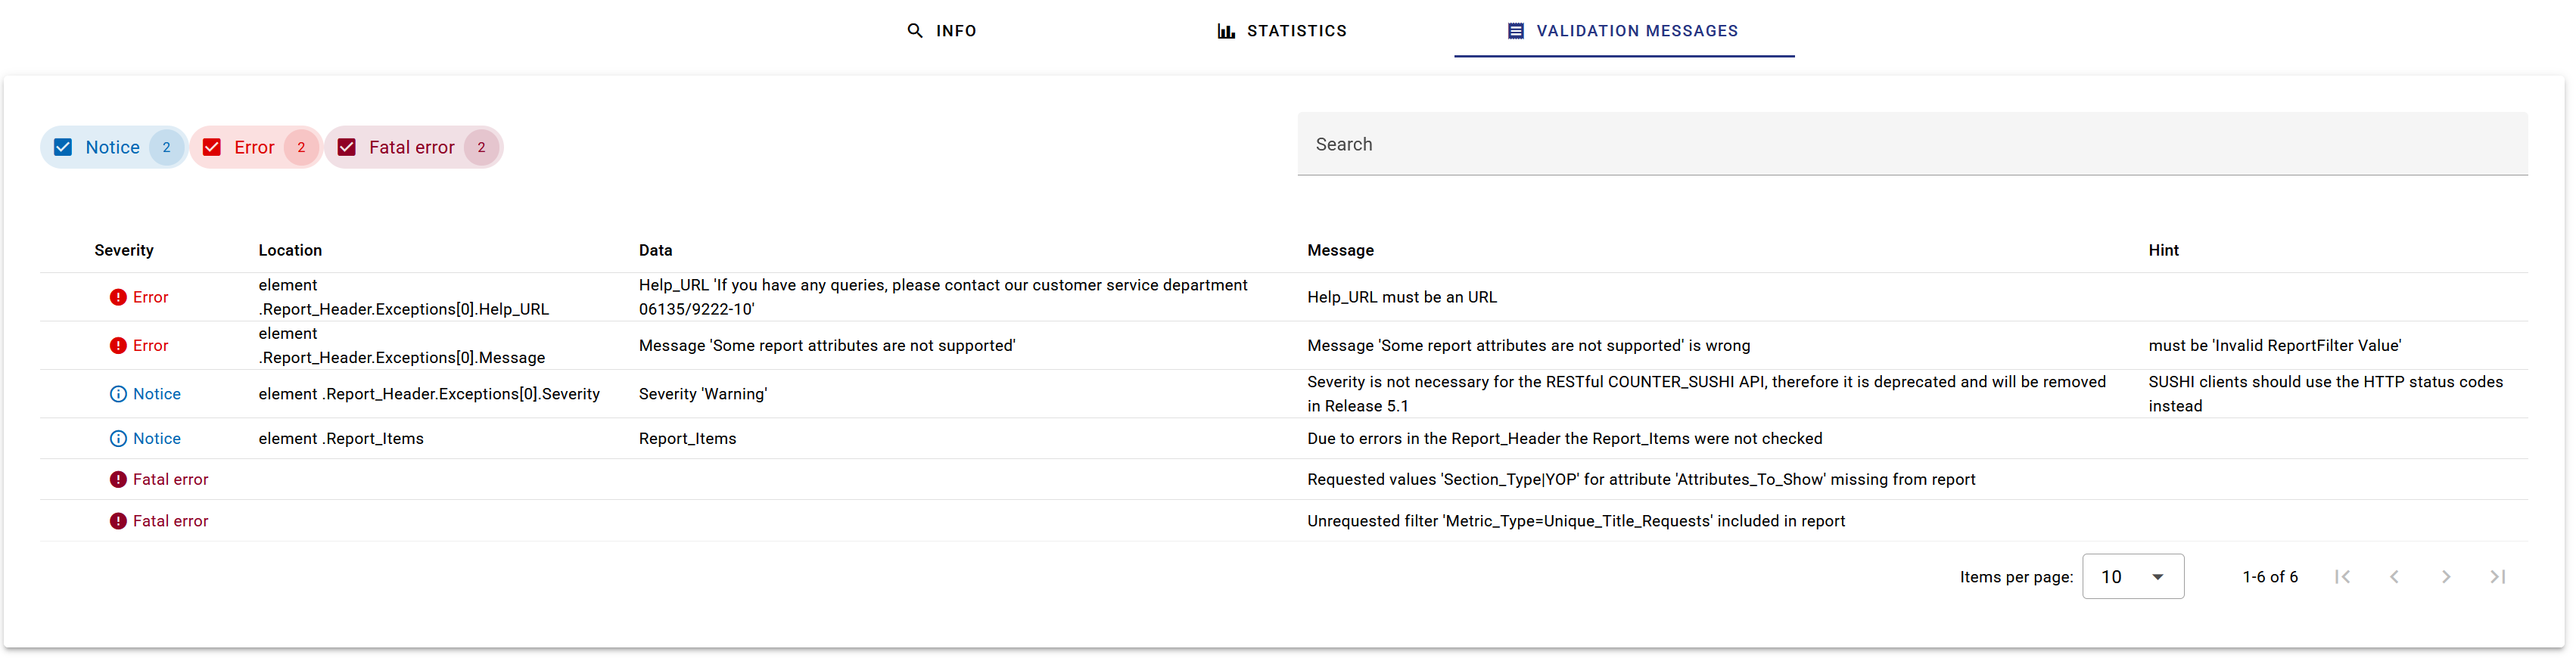Disable the Fatal error filter checkbox
The width and height of the screenshot is (2576, 658).
click(x=347, y=148)
